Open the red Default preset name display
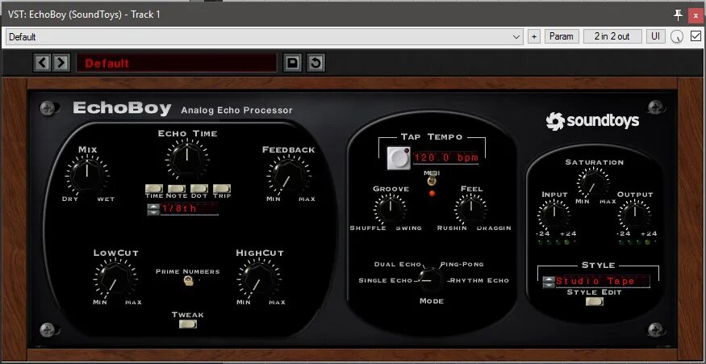The image size is (706, 364). (177, 63)
